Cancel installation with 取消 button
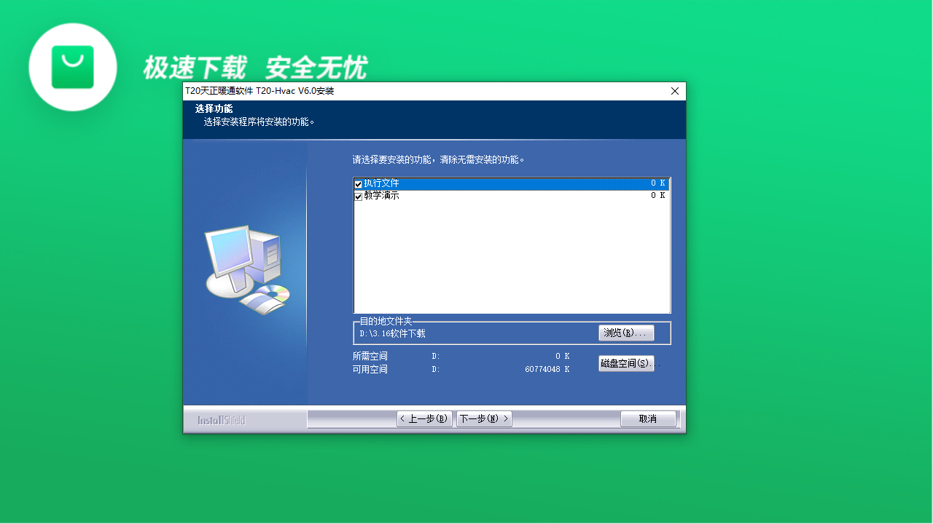This screenshot has height=524, width=933. click(x=648, y=418)
